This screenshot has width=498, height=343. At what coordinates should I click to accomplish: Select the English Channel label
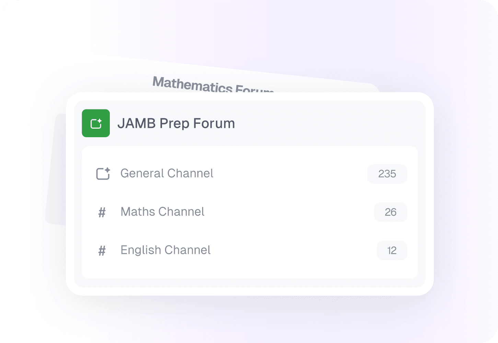coord(165,250)
